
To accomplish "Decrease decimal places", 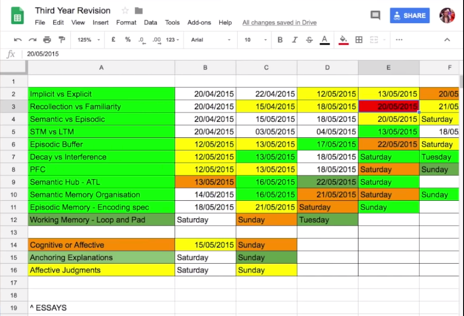I will pos(141,40).
